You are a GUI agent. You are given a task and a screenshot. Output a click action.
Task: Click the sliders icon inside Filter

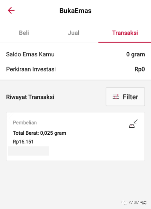click(x=116, y=97)
